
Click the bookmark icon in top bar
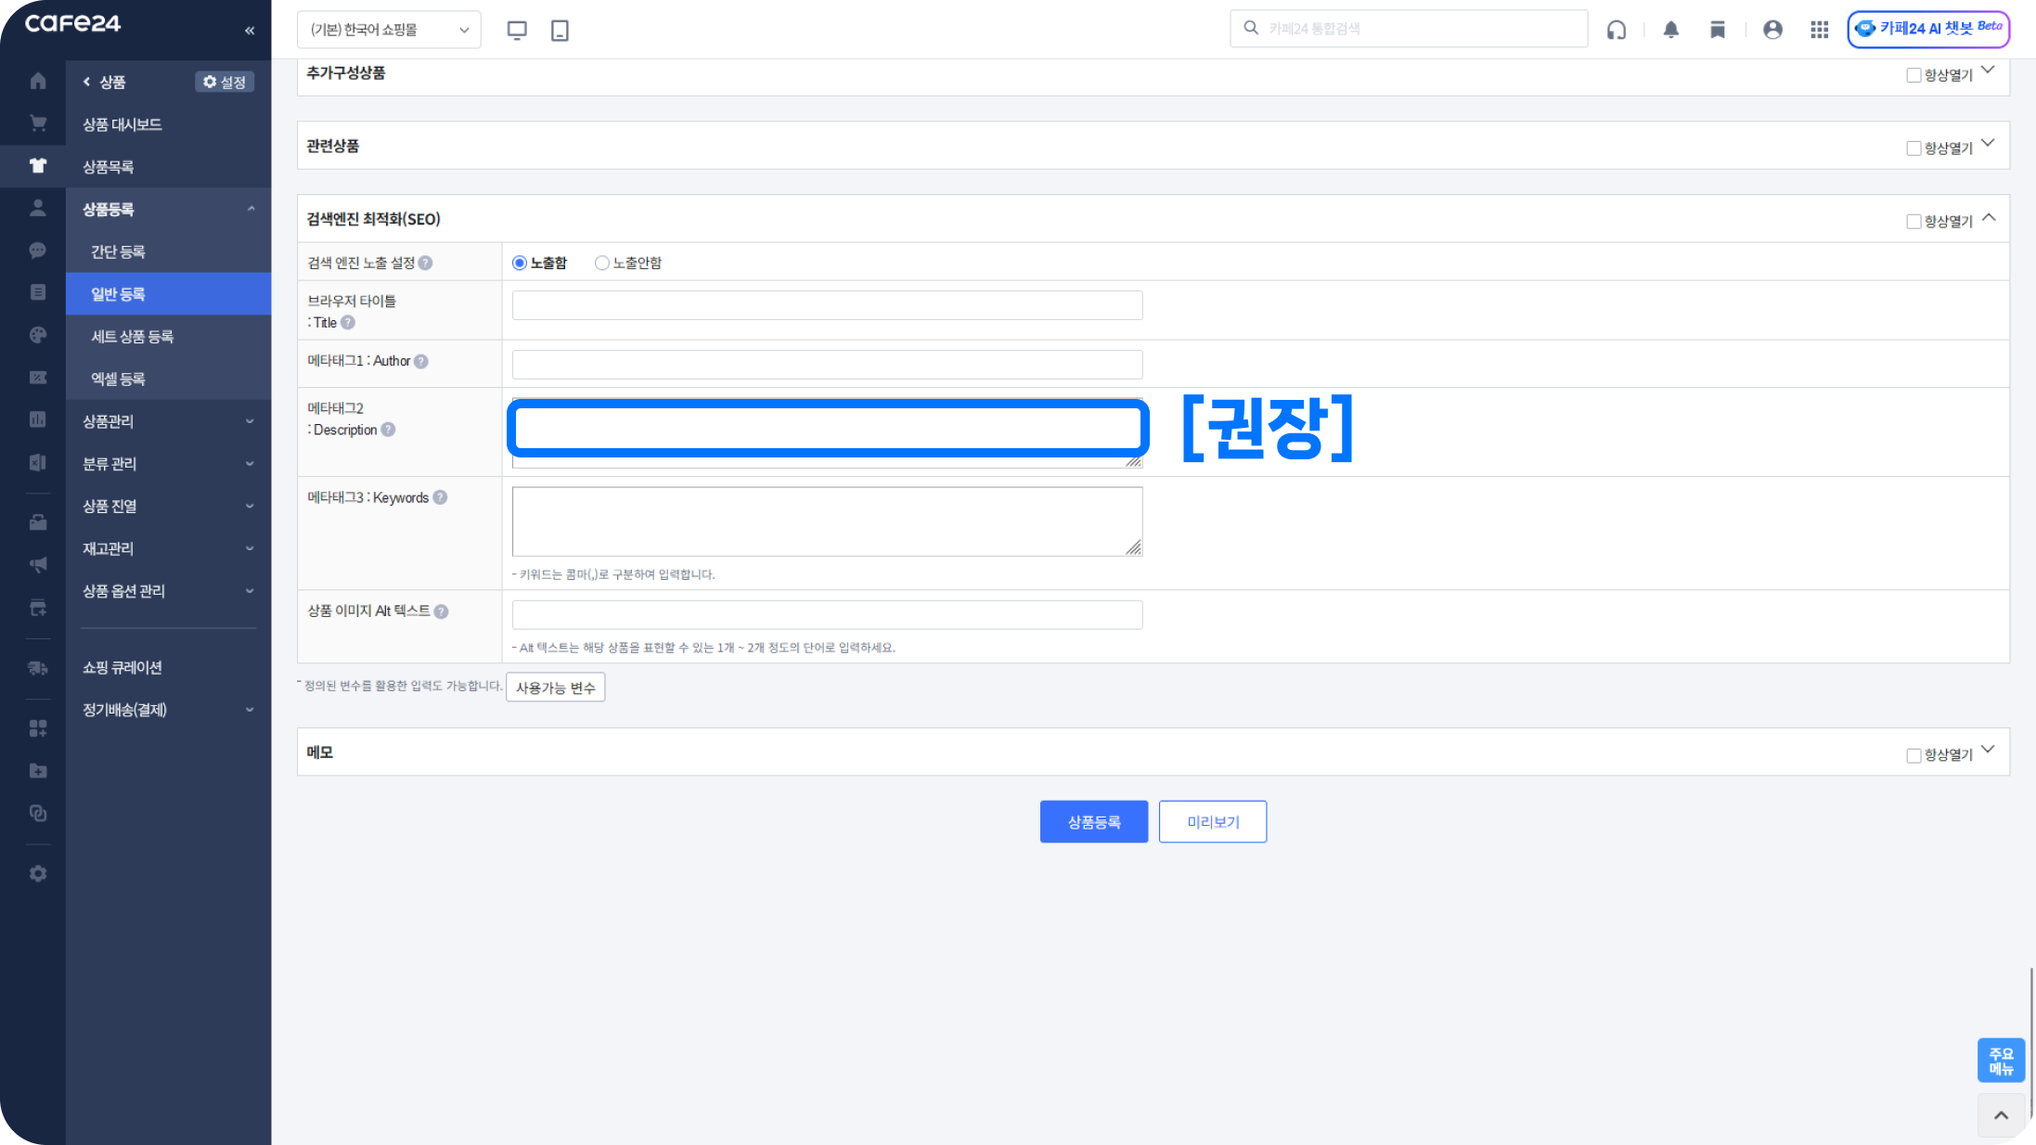(x=1718, y=30)
